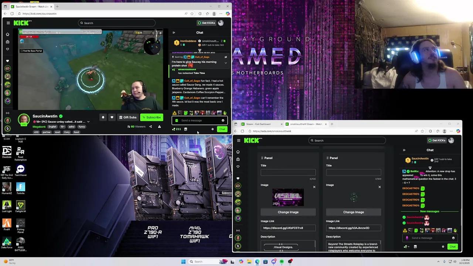Send message with the Chat button in upper window
The image size is (473, 266).
tap(222, 129)
